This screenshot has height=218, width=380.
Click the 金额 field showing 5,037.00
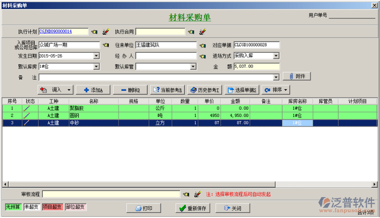click(256, 66)
